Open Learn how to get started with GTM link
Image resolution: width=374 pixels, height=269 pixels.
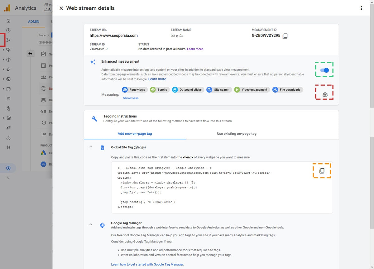coord(147,264)
